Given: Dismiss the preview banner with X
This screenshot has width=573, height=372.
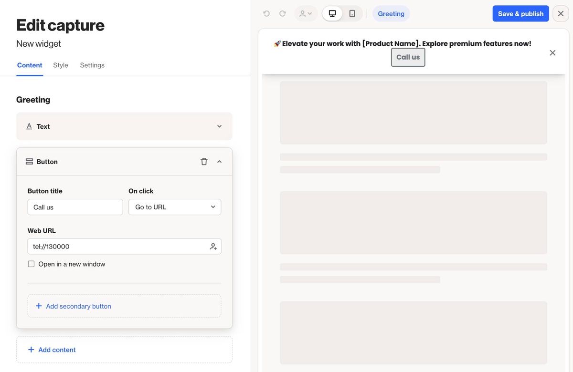Looking at the screenshot, I should click(552, 53).
